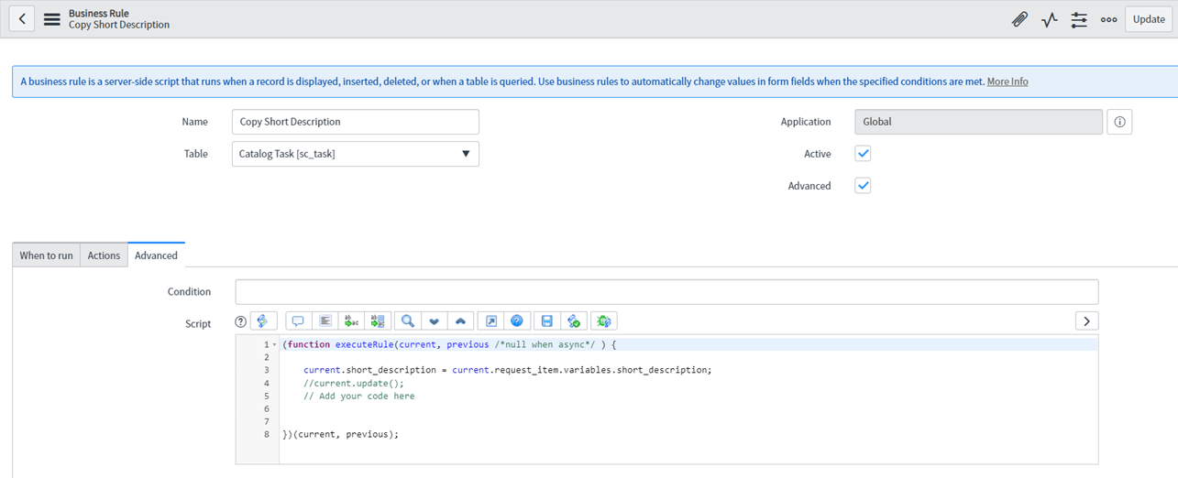Click the Name input field
The width and height of the screenshot is (1178, 478).
tap(356, 122)
